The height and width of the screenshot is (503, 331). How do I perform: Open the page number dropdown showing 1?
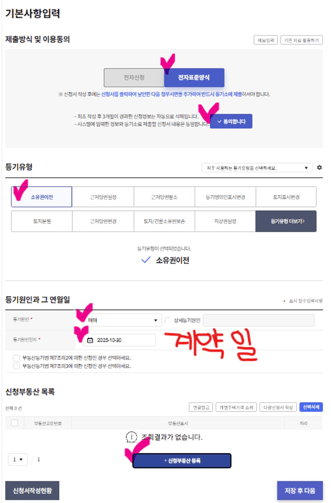point(18,459)
